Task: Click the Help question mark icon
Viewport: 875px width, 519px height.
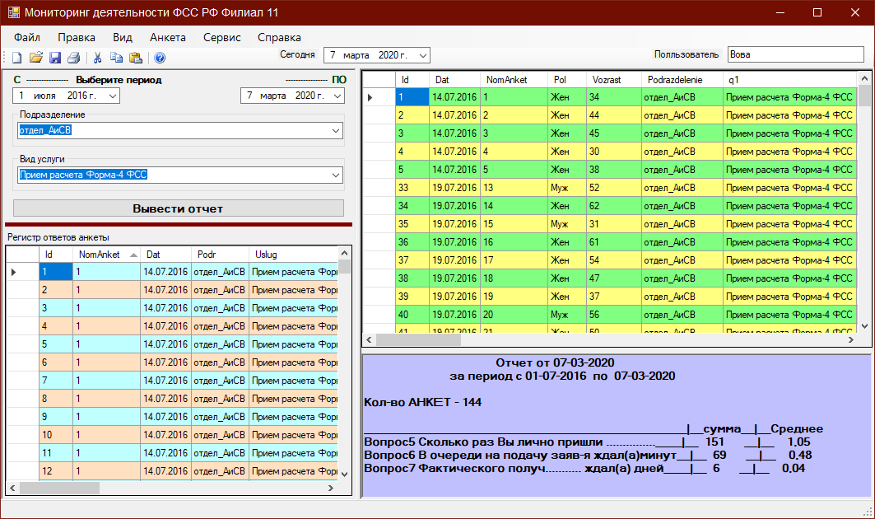Action: tap(160, 58)
